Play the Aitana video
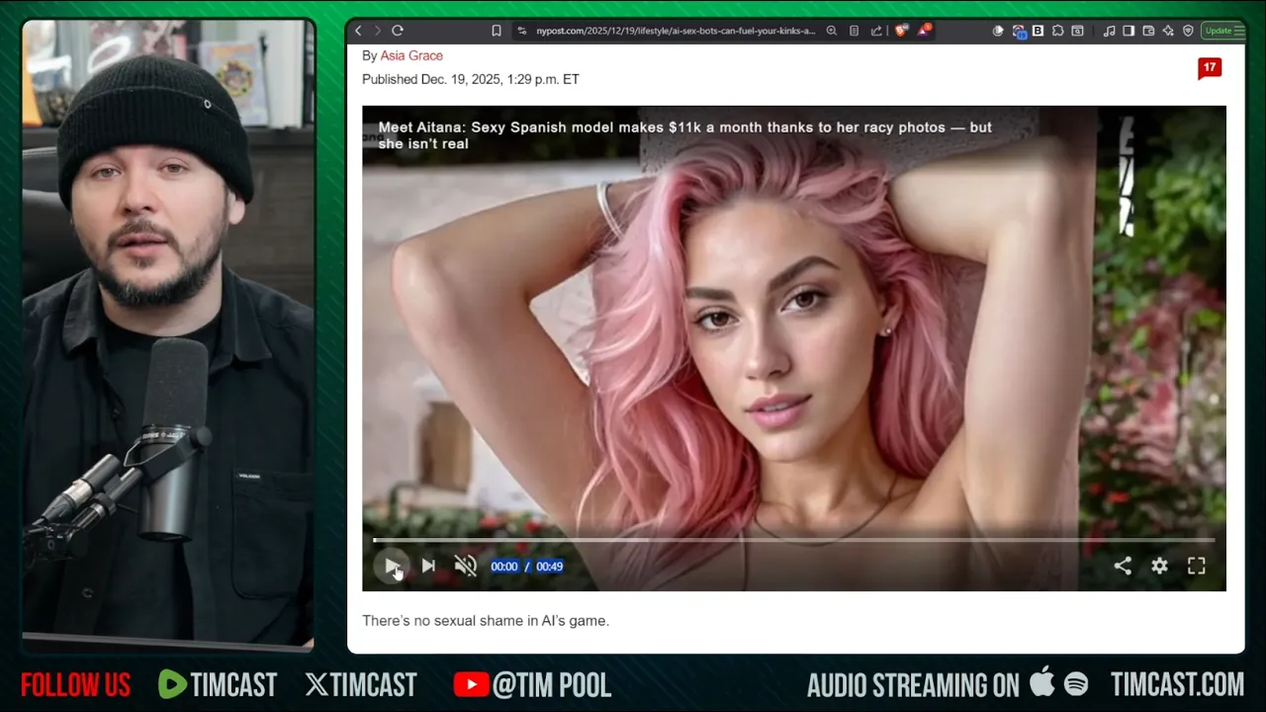Screen dimensions: 1266x712 click(x=393, y=566)
